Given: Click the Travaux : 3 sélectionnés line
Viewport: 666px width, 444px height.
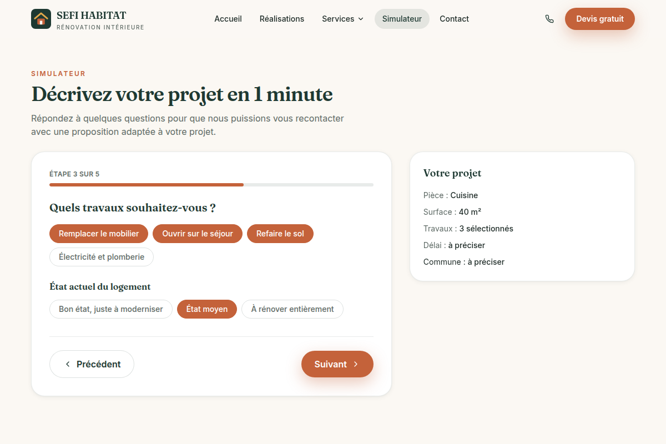Looking at the screenshot, I should click(x=468, y=229).
